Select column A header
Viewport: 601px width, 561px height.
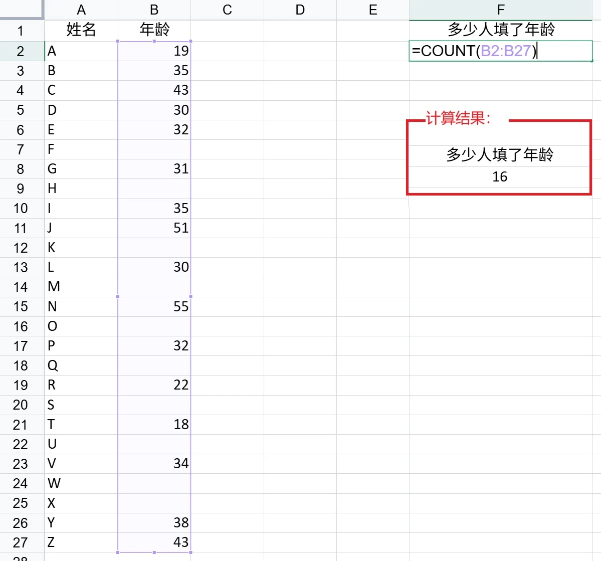81,10
